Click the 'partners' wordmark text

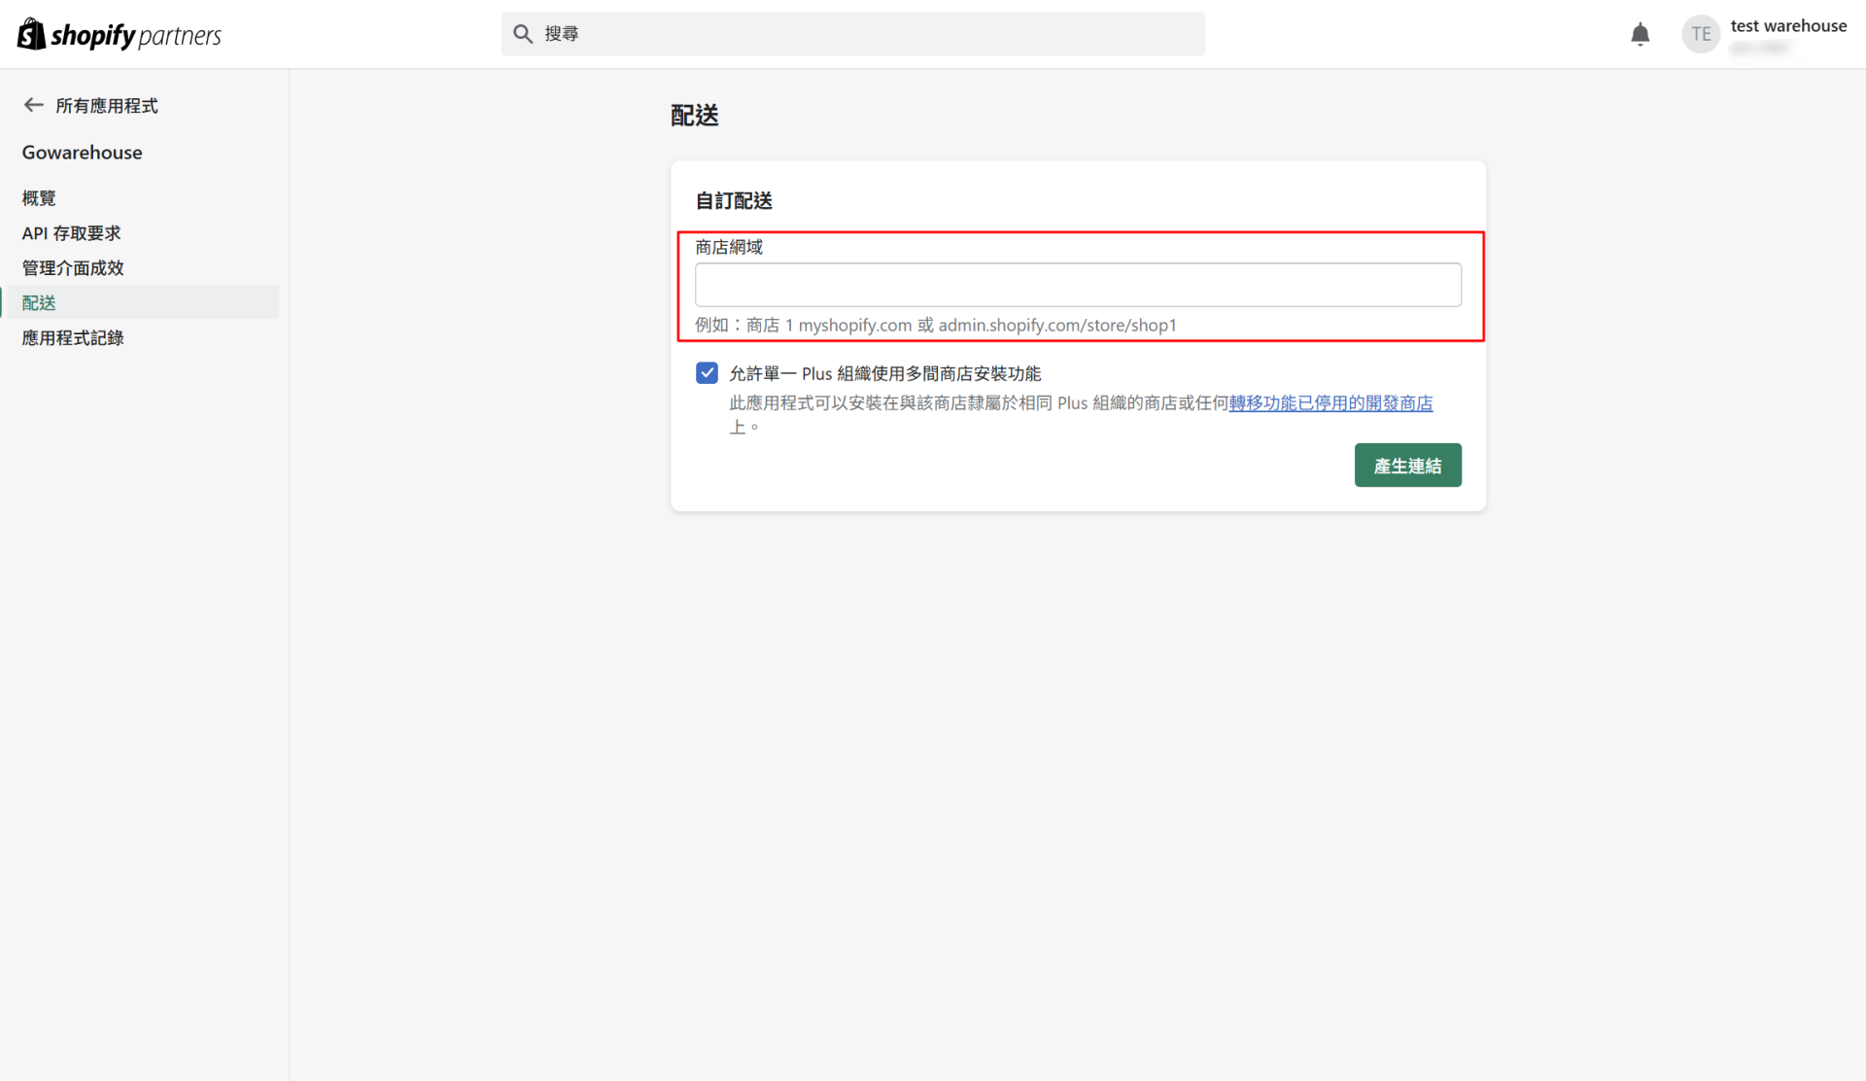180,36
